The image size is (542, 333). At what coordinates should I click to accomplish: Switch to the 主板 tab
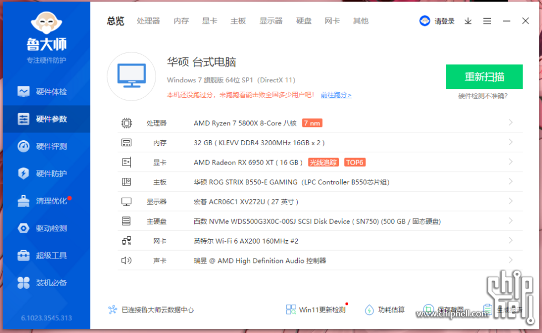[x=238, y=21]
